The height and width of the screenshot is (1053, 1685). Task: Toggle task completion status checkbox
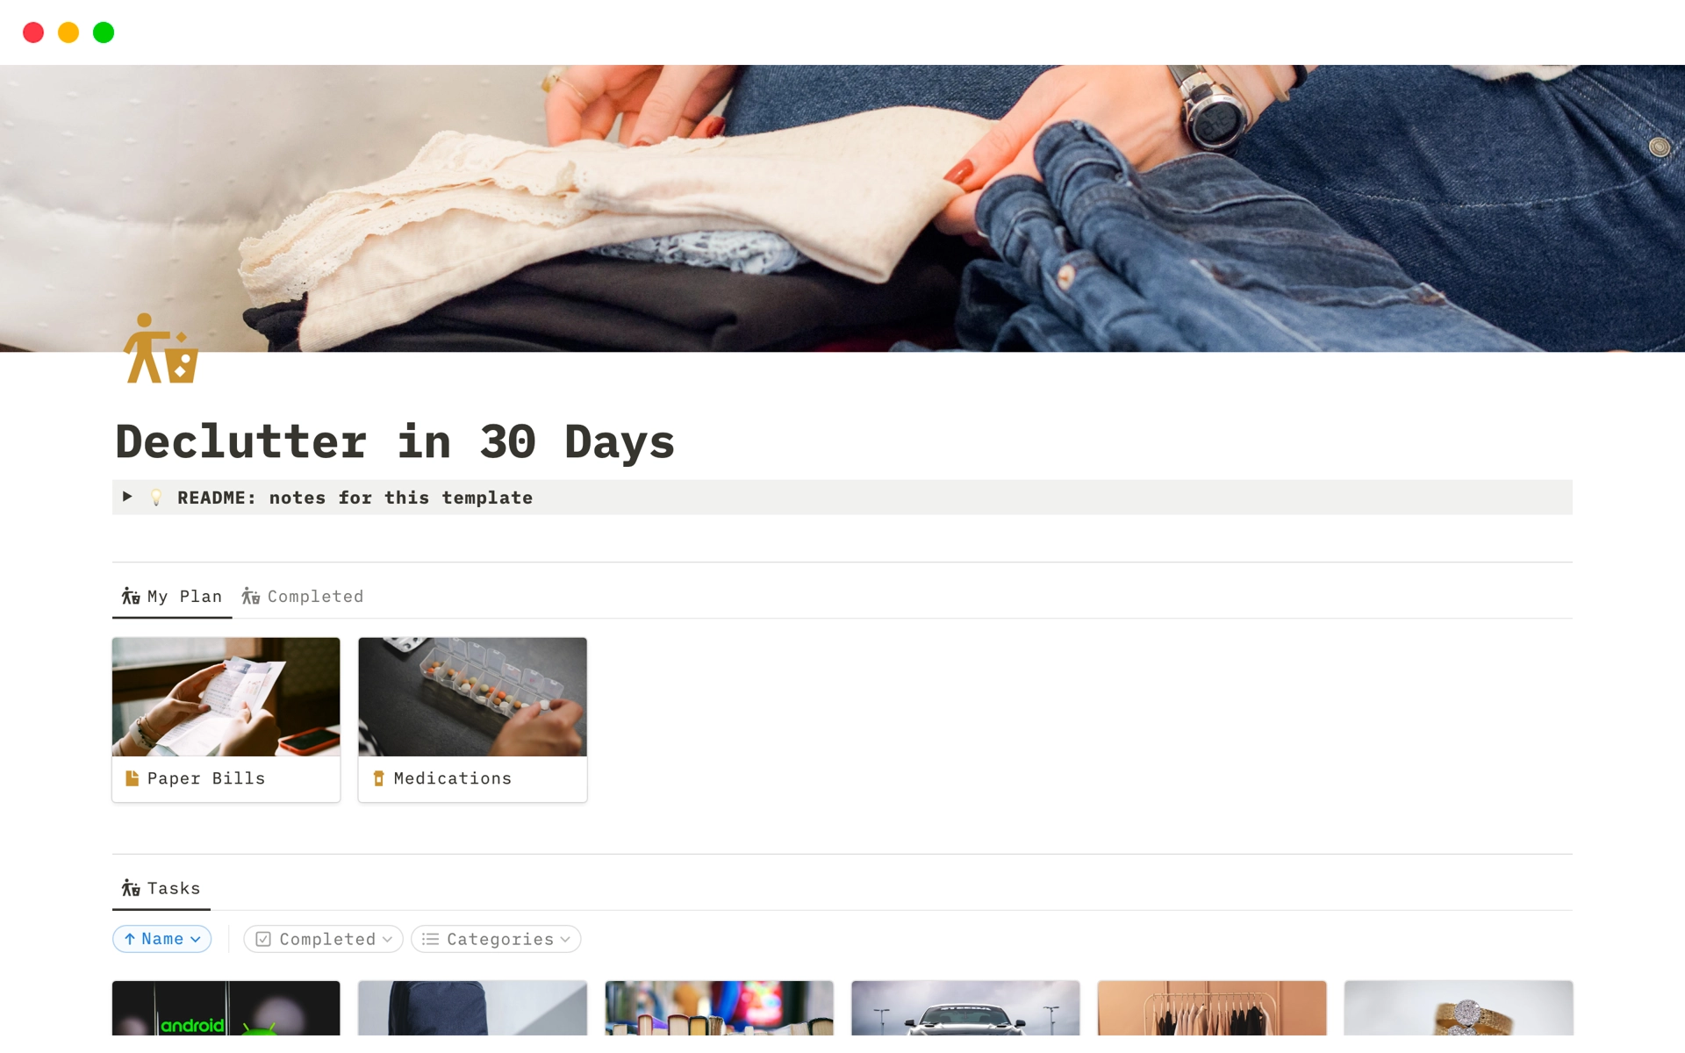[264, 938]
